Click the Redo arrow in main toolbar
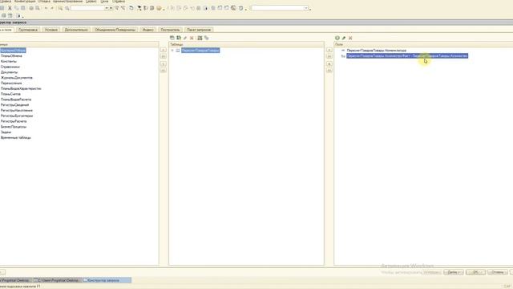The image size is (513, 289). point(52,8)
